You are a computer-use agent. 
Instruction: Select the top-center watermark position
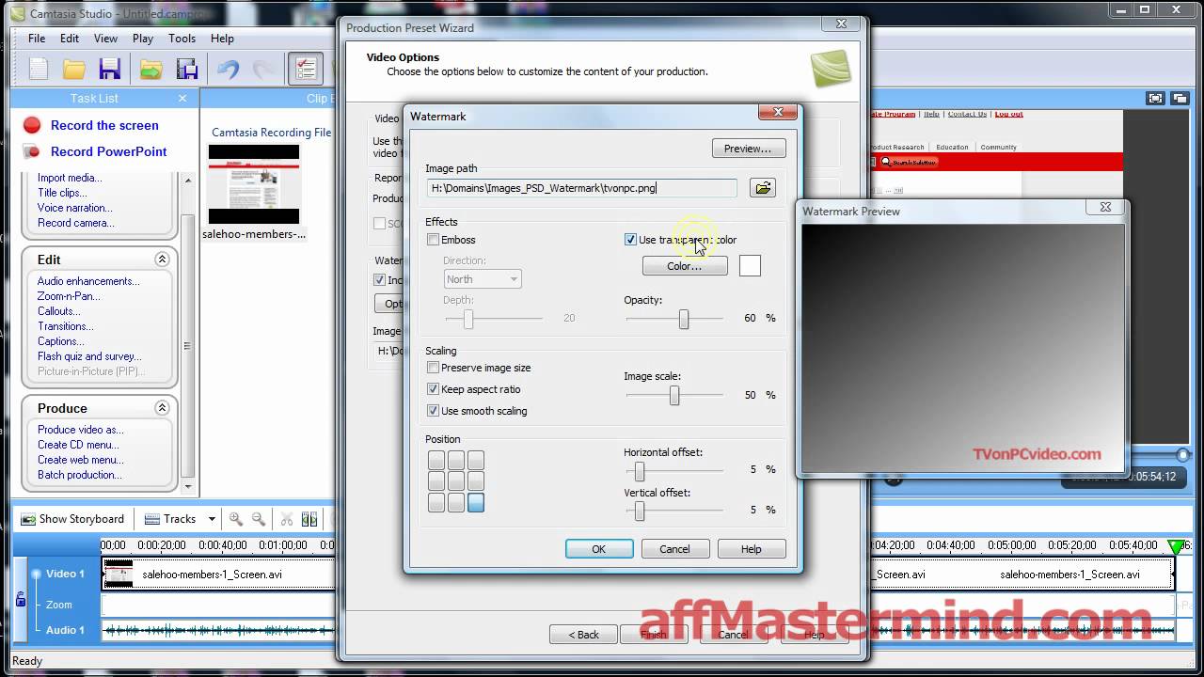click(x=456, y=460)
